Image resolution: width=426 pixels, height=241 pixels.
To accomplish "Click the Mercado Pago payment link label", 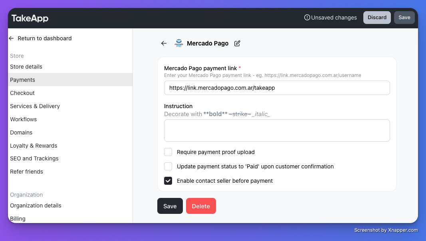I will pyautogui.click(x=200, y=68).
